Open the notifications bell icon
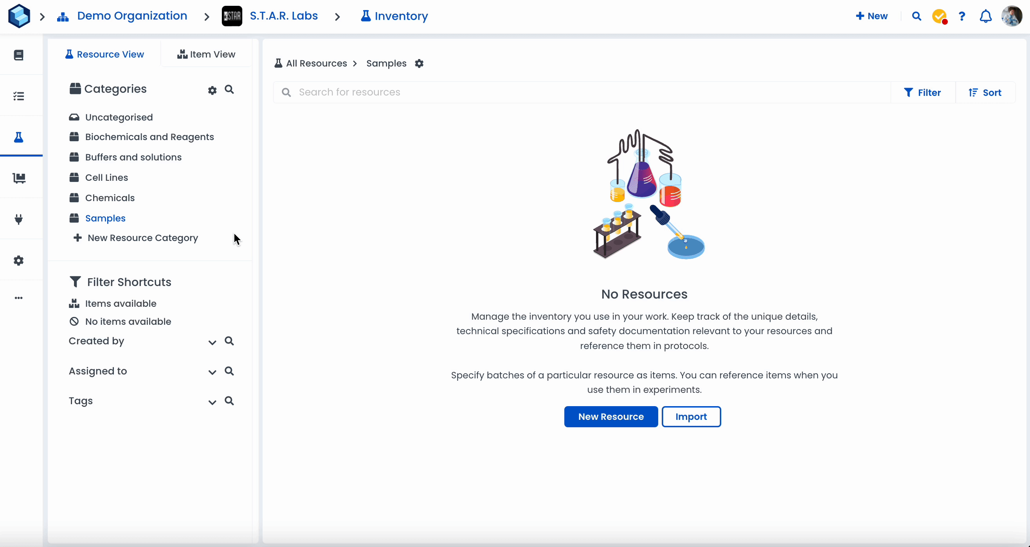 985,16
